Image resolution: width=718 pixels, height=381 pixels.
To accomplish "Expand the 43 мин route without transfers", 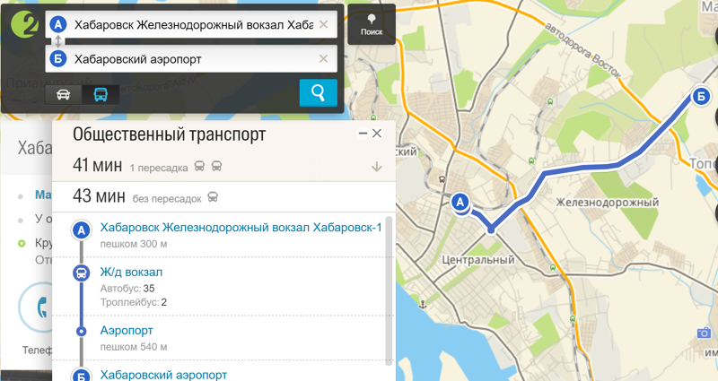I will pyautogui.click(x=144, y=196).
